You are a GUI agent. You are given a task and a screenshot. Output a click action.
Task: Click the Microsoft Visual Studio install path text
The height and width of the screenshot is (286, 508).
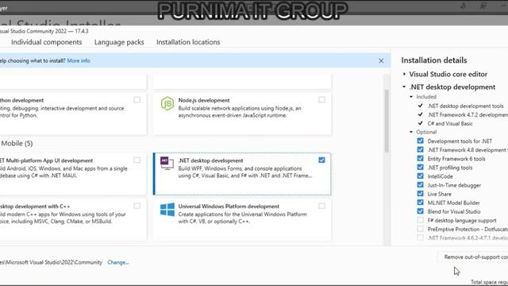click(x=51, y=262)
